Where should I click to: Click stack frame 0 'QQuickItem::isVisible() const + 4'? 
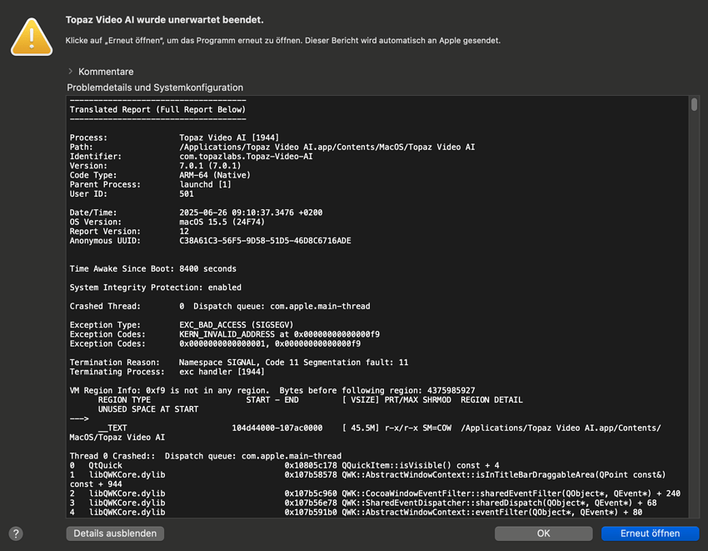(x=421, y=466)
